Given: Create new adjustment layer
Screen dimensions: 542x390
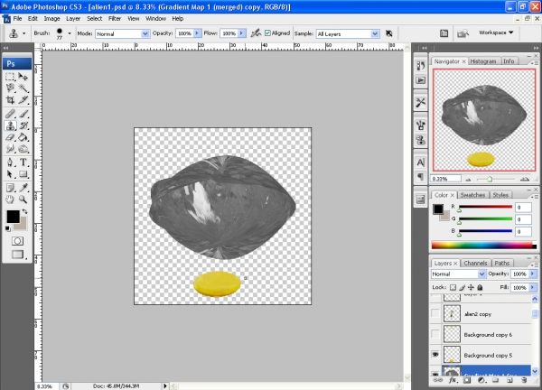Looking at the screenshot, I should pyautogui.click(x=481, y=380).
